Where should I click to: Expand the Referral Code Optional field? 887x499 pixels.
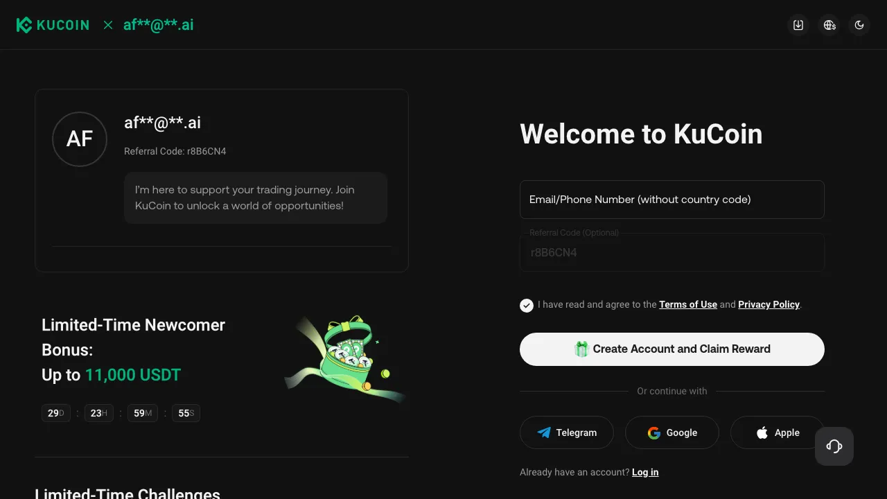coord(672,252)
